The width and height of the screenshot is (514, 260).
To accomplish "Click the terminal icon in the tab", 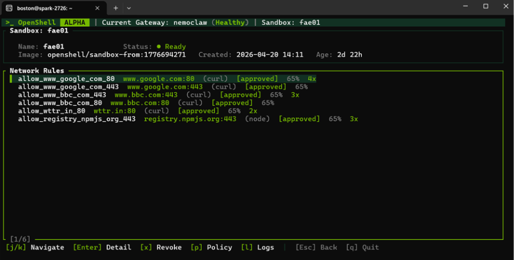I will 9,8.
